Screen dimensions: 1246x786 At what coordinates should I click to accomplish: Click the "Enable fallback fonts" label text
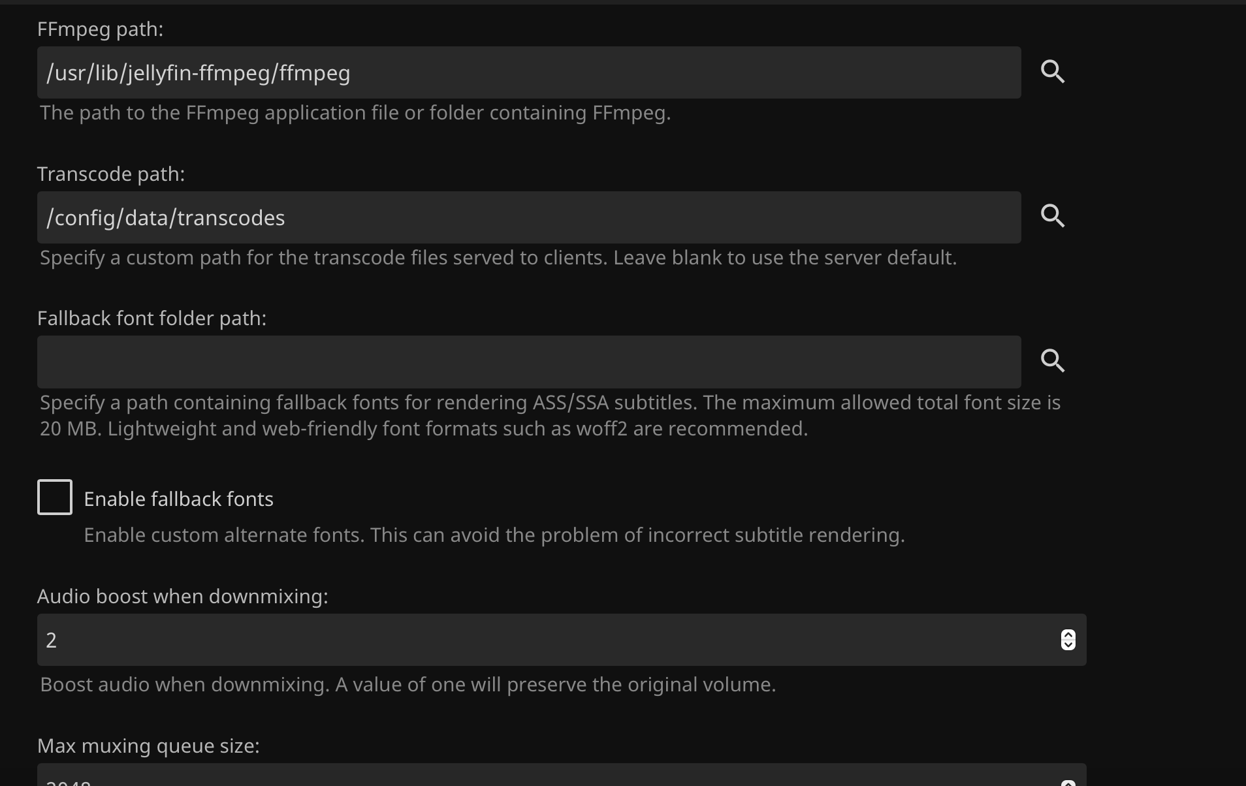(178, 499)
